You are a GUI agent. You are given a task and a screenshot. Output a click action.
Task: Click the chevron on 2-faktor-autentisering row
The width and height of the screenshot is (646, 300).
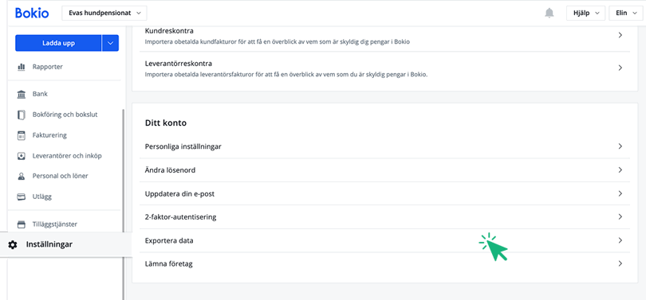[620, 217]
